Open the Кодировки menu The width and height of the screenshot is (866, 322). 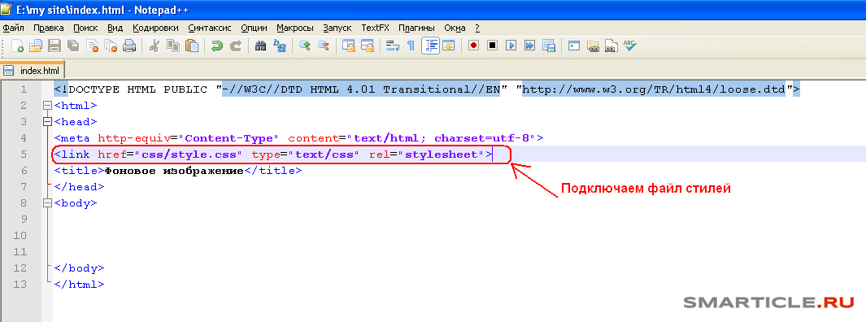click(155, 28)
